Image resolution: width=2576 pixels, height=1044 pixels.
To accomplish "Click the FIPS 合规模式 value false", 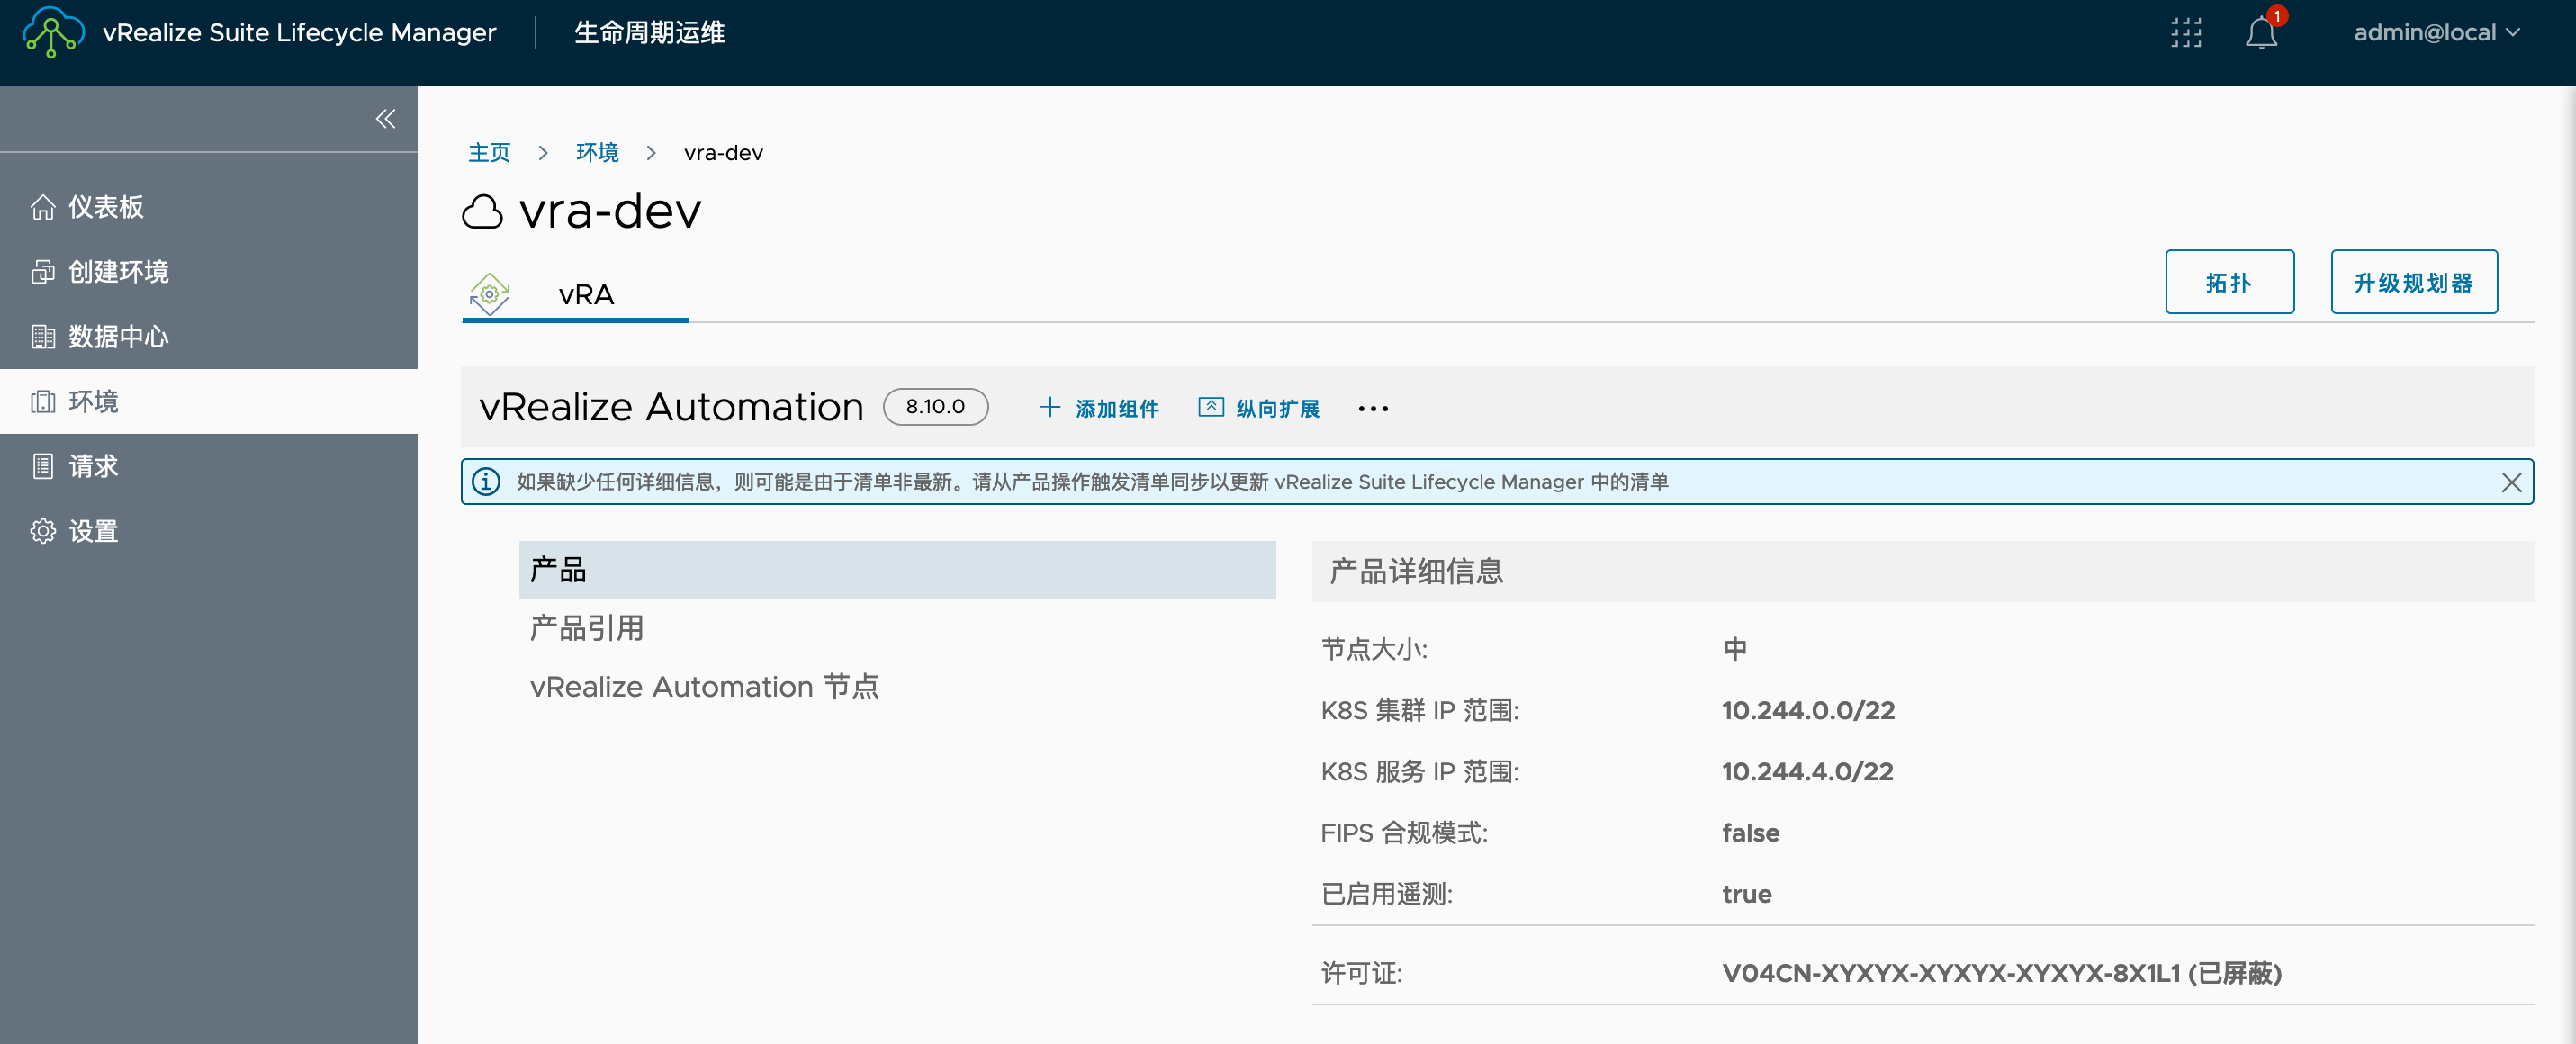I will pos(1750,833).
